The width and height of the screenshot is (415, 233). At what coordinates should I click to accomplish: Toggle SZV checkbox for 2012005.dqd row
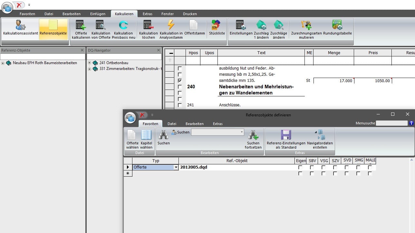tap(335, 167)
